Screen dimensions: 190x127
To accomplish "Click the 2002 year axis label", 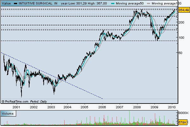I will [34, 107].
